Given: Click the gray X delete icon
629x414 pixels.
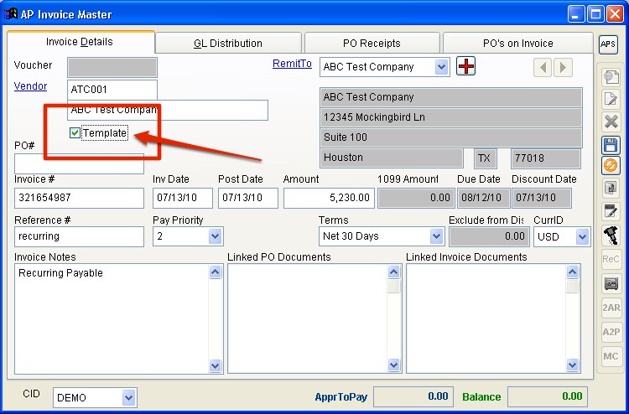Looking at the screenshot, I should click(611, 122).
